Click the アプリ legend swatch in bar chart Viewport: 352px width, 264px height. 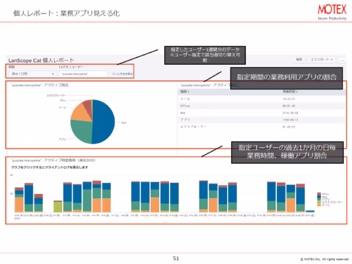click(x=319, y=200)
